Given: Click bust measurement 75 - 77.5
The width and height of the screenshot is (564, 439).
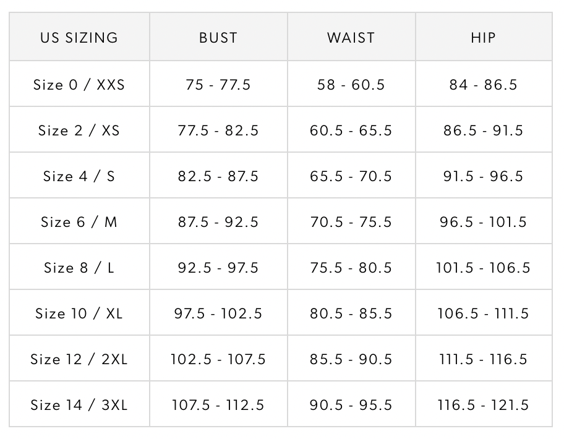Looking at the screenshot, I should [x=218, y=85].
